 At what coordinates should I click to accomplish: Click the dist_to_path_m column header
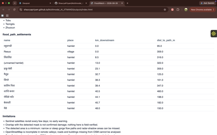[166, 40]
